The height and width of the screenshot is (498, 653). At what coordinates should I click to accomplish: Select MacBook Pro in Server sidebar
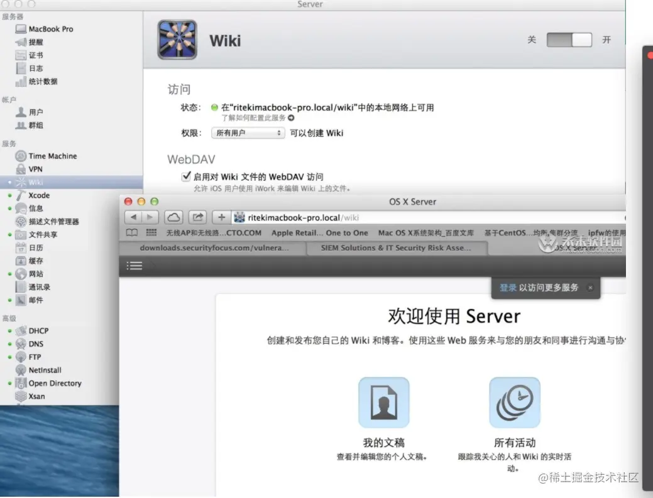click(44, 29)
